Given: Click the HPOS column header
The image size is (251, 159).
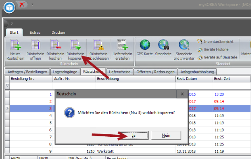Looking at the screenshot, I should [x=23, y=158].
